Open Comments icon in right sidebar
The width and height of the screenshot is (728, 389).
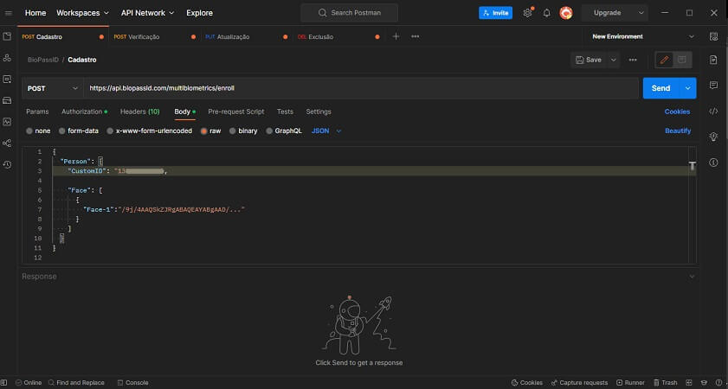[713, 86]
